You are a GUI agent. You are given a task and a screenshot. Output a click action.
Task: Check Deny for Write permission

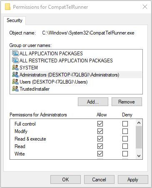coord(125,153)
